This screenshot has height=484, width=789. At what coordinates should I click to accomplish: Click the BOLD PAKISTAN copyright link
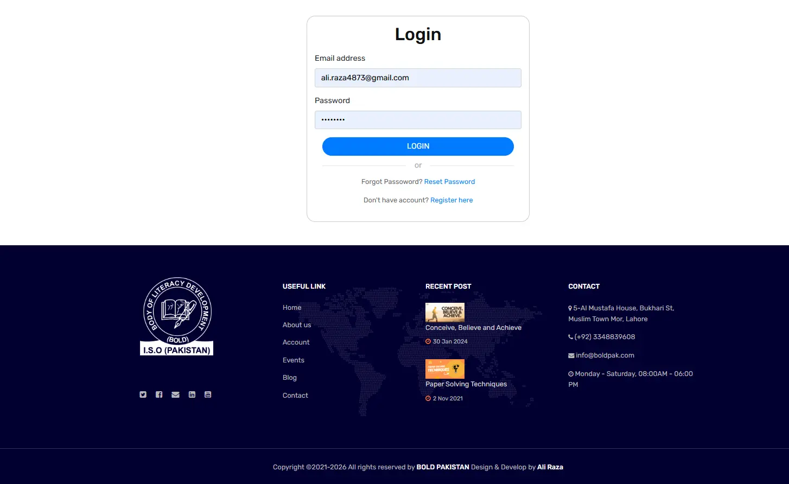click(x=443, y=467)
